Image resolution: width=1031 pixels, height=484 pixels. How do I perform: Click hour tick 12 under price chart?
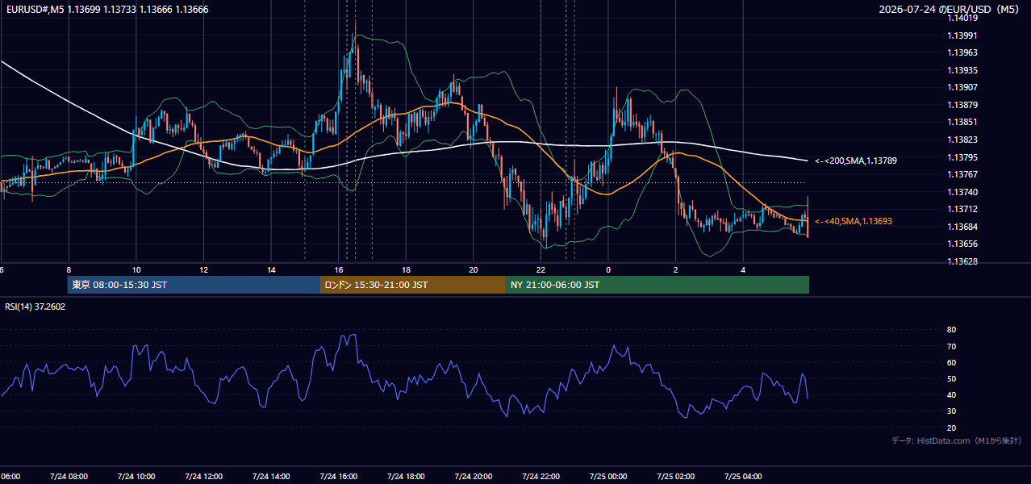pos(204,269)
